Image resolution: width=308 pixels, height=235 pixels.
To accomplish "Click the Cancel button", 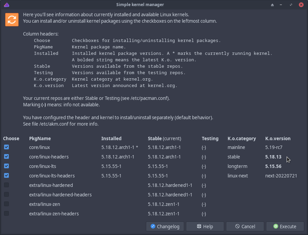I will click(x=245, y=227).
